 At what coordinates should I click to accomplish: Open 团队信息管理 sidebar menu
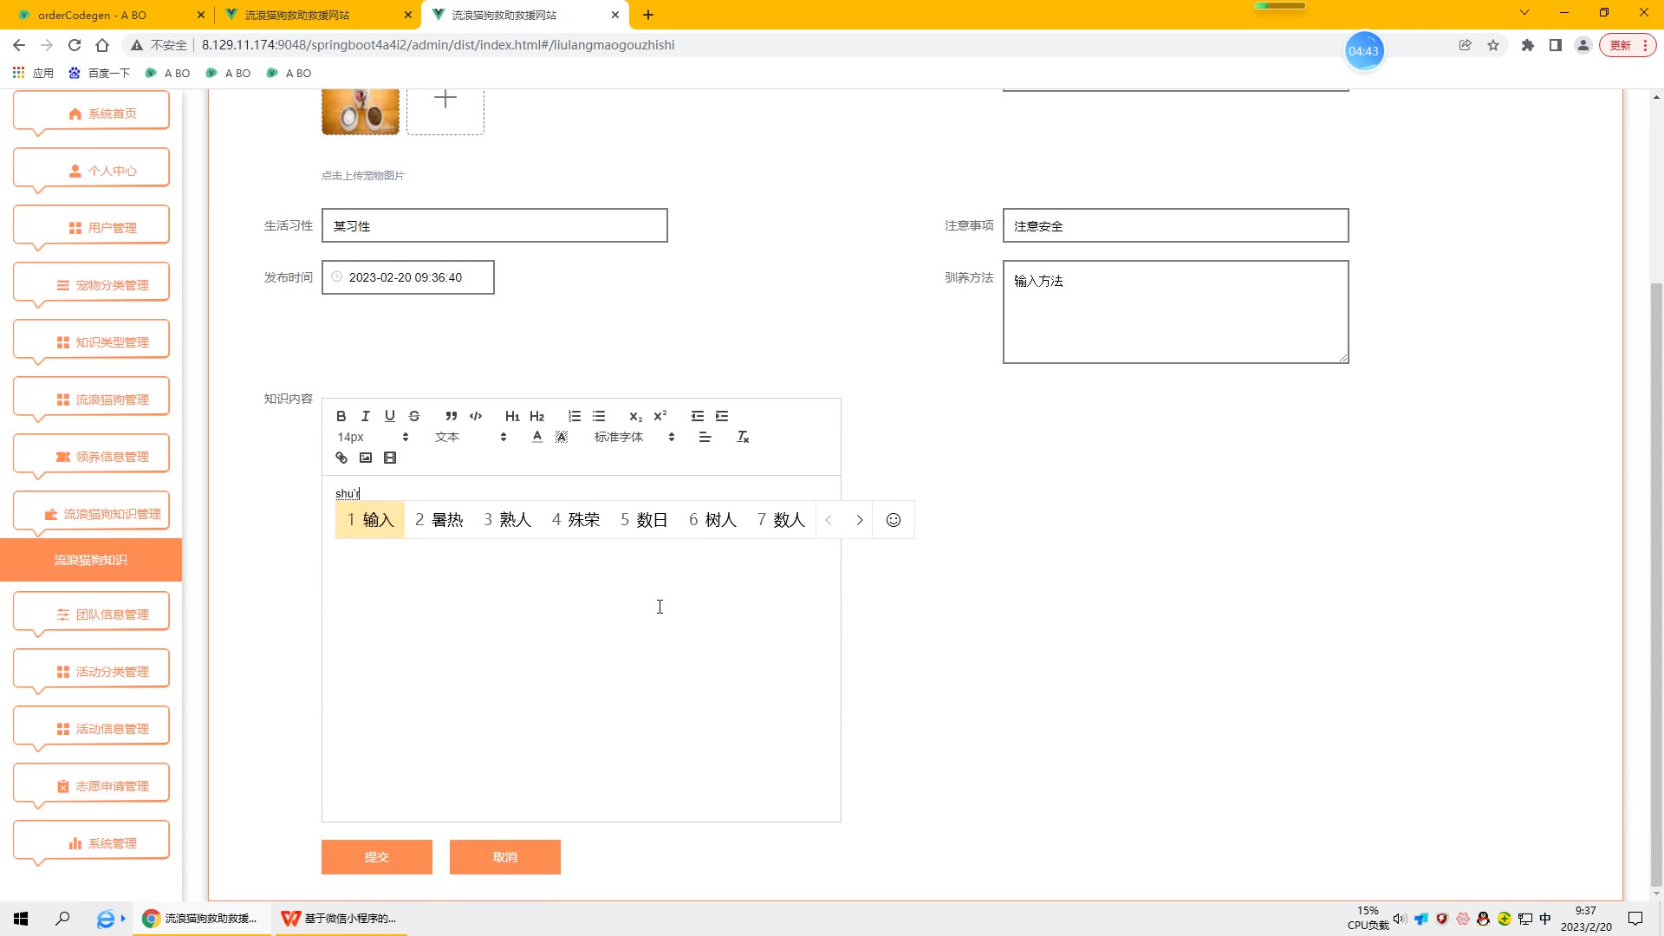coord(92,614)
